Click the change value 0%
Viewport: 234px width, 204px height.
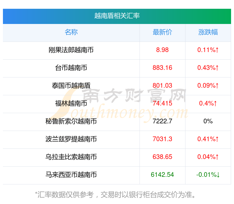[208, 121]
